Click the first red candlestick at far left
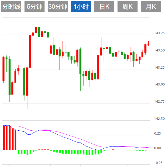The height and width of the screenshot is (166, 166). click(x=3, y=69)
